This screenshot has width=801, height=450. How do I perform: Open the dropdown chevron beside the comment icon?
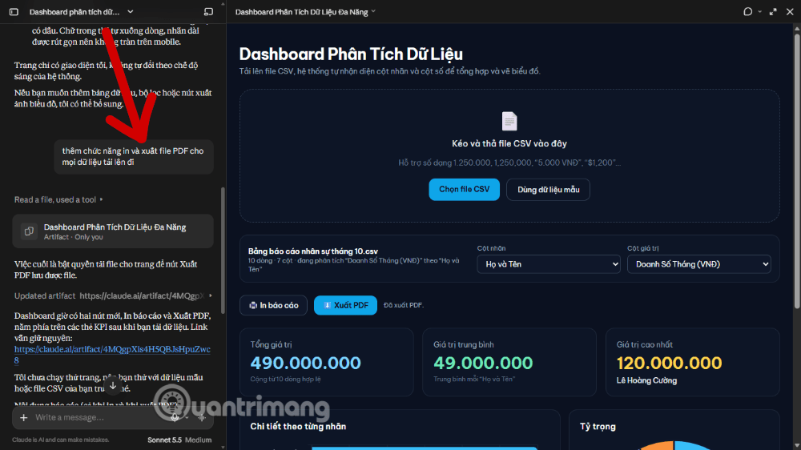pyautogui.click(x=759, y=12)
